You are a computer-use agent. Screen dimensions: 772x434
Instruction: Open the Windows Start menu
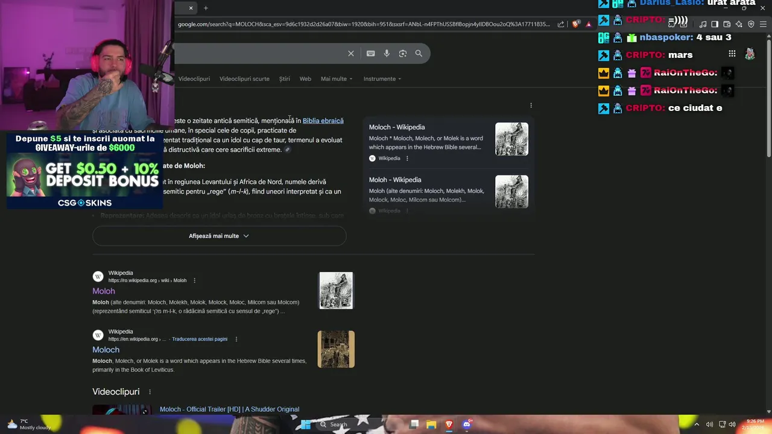click(x=306, y=424)
